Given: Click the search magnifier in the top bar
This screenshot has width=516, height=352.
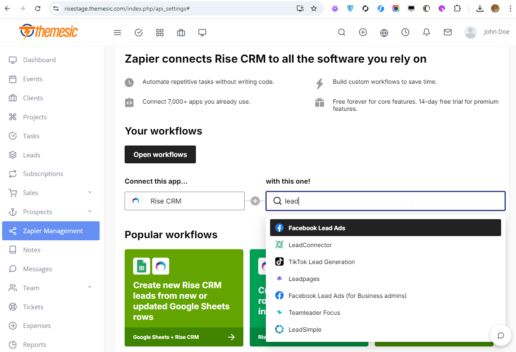Looking at the screenshot, I should (342, 32).
